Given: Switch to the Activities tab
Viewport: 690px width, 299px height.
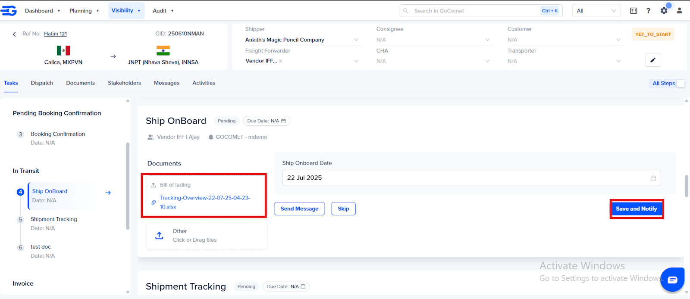Looking at the screenshot, I should click(x=204, y=83).
